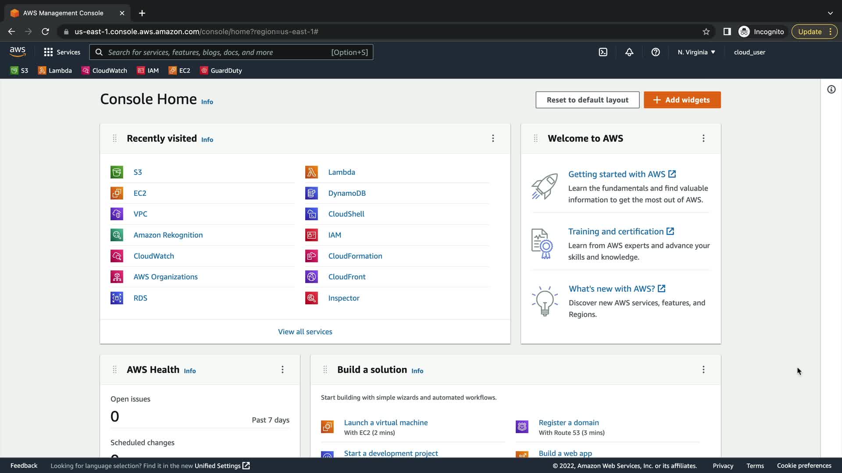
Task: Click the DynamoDB service icon
Action: click(311, 193)
